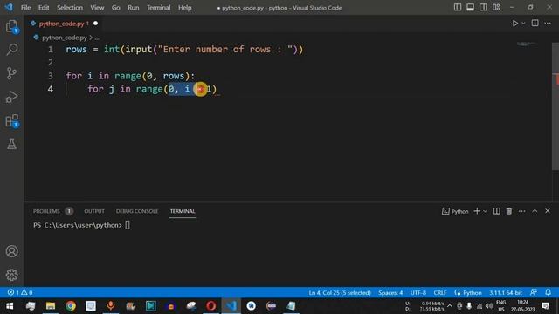The image size is (559, 314).
Task: Open errors and warnings status item
Action: (20, 292)
